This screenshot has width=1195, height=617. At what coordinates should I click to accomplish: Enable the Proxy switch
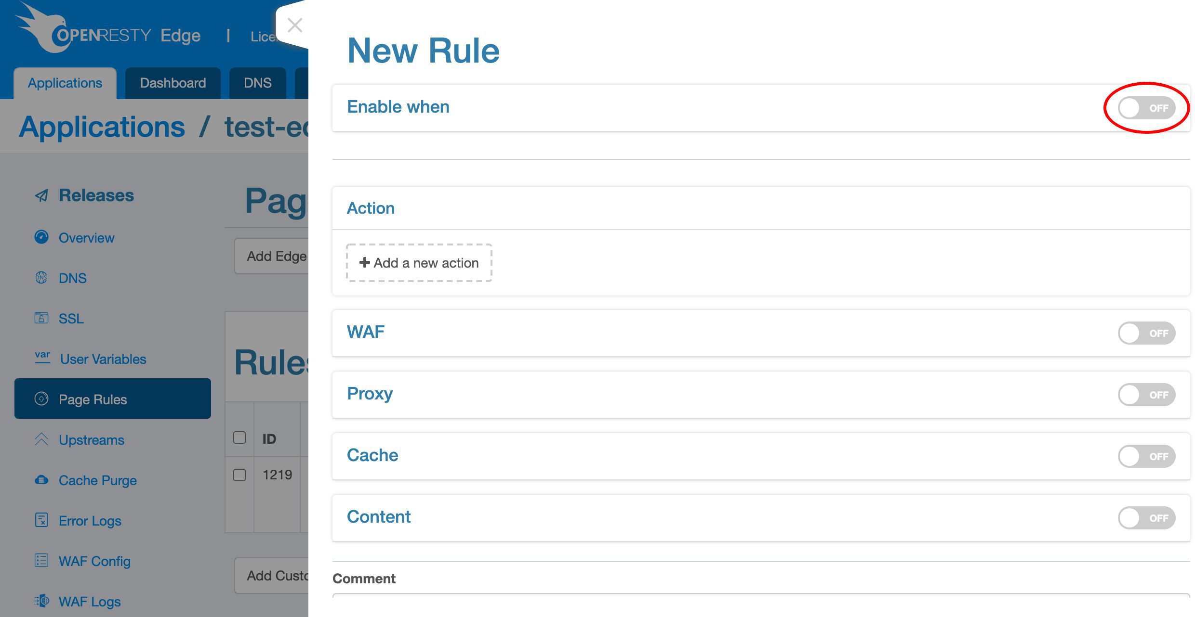1146,395
